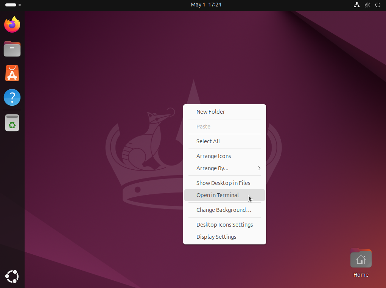Image resolution: width=386 pixels, height=288 pixels.
Task: Open Desktop Icons Settings
Action: tap(224, 225)
